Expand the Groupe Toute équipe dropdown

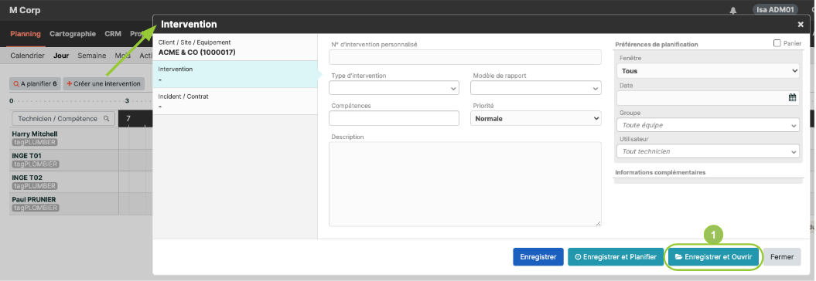(x=708, y=125)
